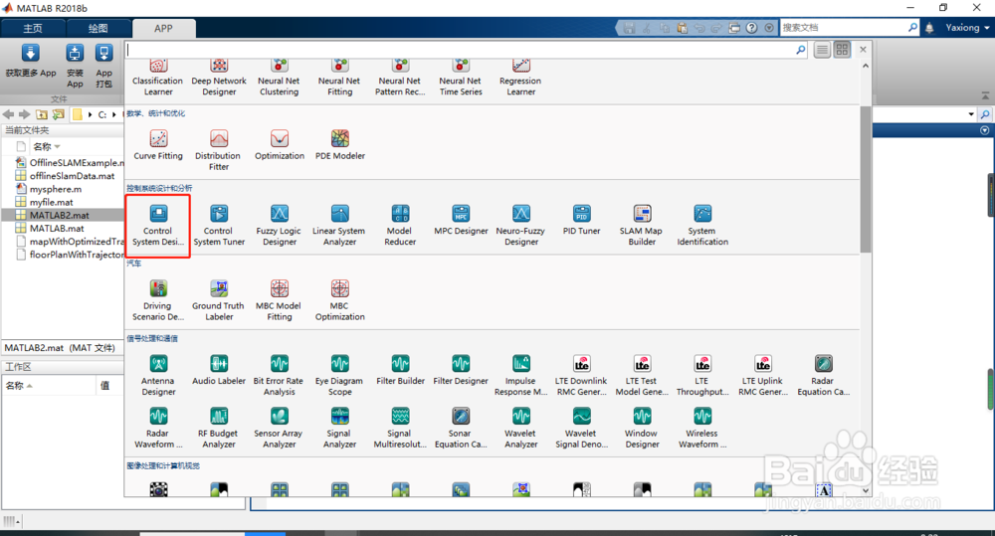Expand the Yaxiong account dropdown
Image resolution: width=995 pixels, height=536 pixels.
pos(967,27)
